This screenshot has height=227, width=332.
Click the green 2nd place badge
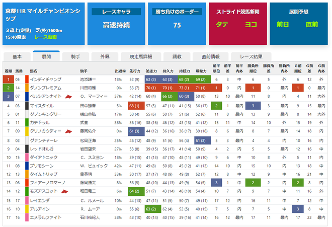(x=9, y=88)
